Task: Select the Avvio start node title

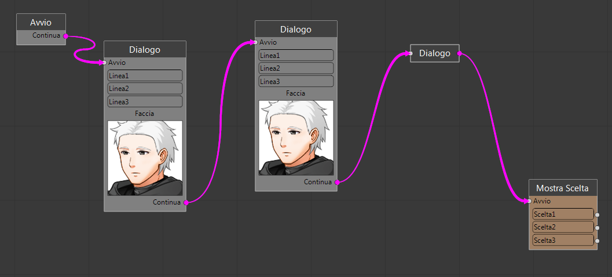Action: 41,23
